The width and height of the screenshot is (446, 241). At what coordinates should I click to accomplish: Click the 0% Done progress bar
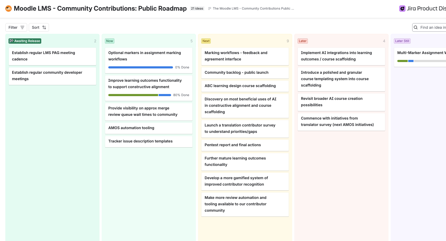141,67
